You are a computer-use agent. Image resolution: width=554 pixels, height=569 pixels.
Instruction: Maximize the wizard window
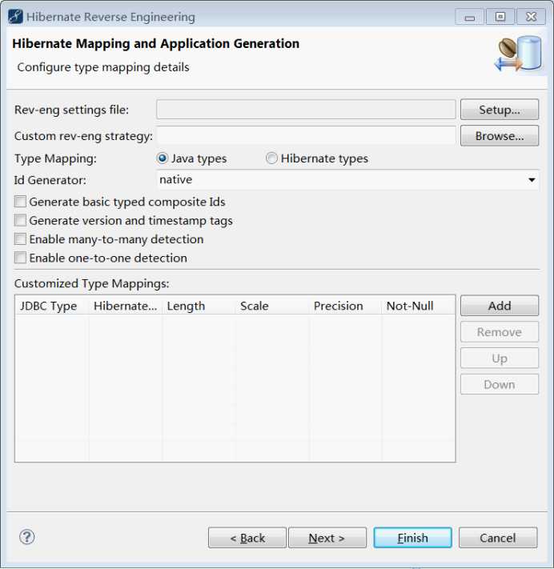pos(500,17)
